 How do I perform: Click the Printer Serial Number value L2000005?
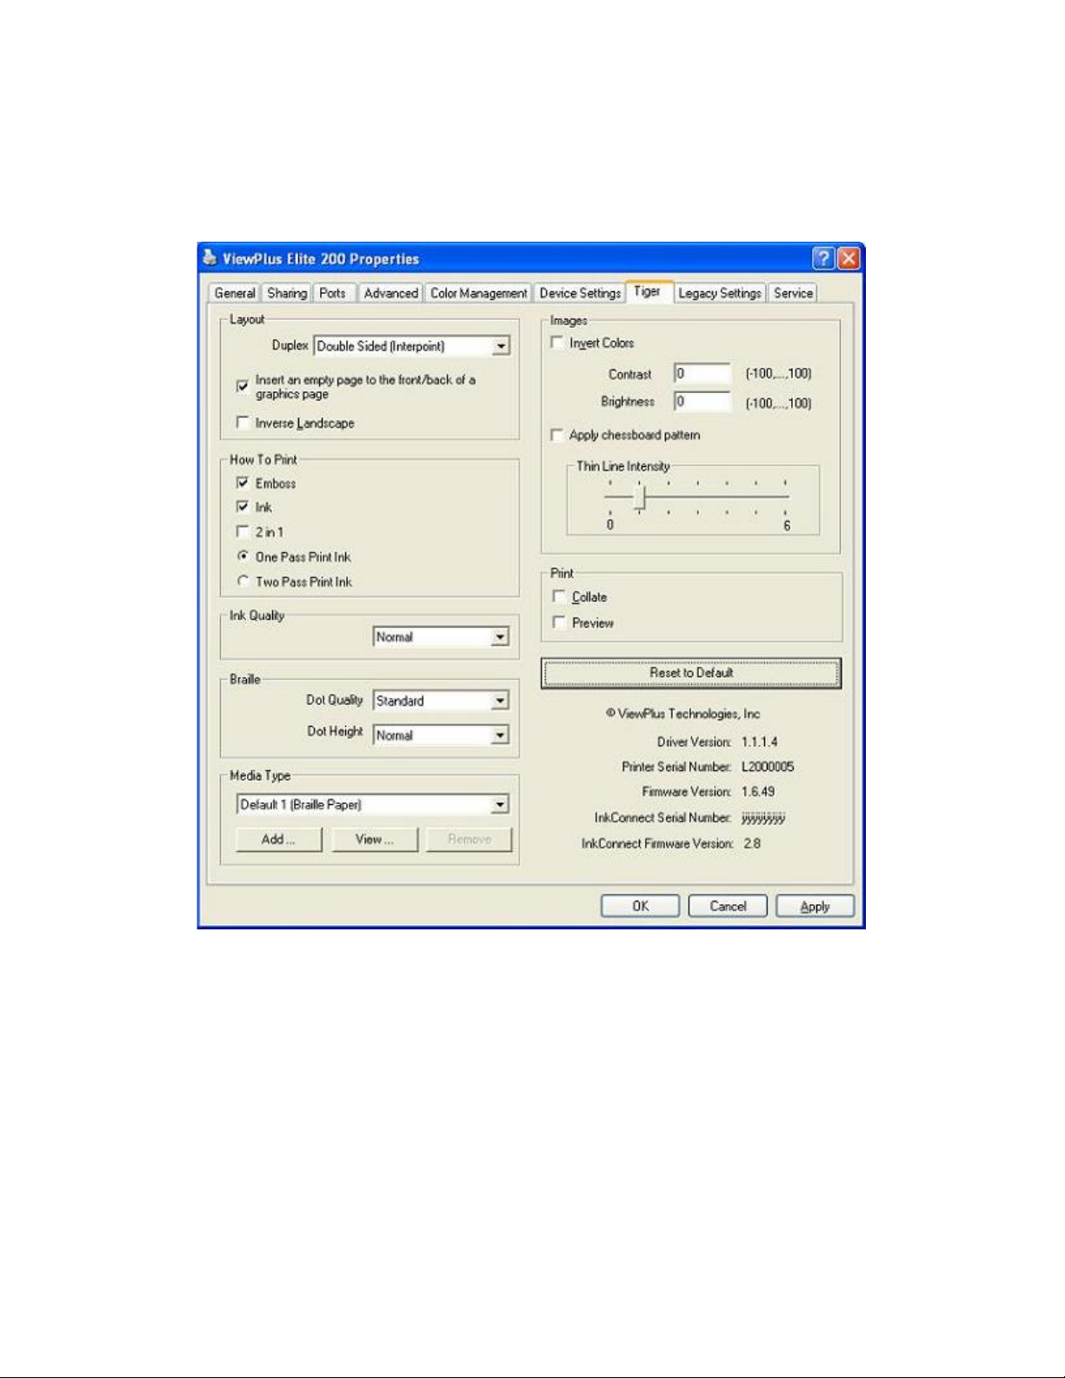(x=768, y=767)
